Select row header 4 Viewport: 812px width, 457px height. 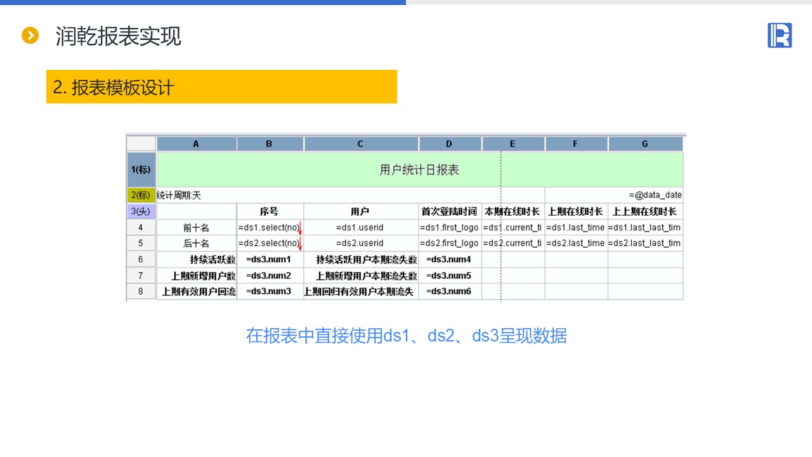pos(141,227)
